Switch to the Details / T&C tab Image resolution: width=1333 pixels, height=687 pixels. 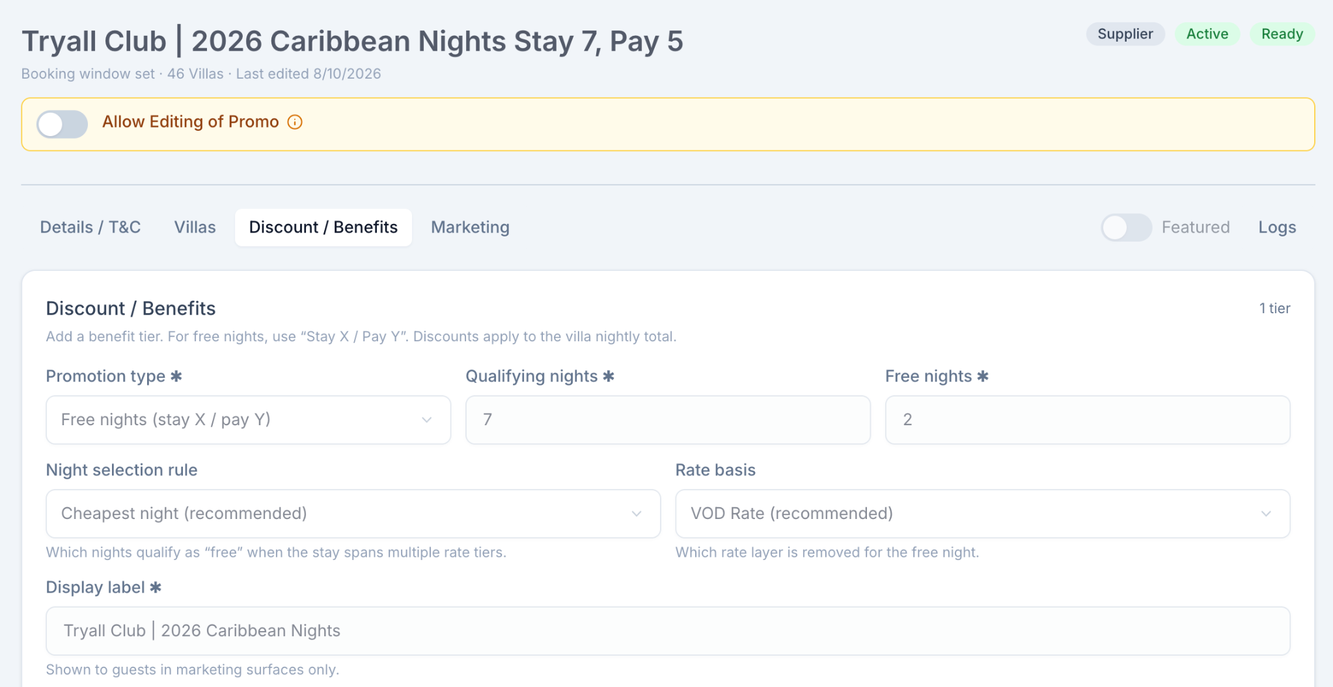[x=90, y=227]
